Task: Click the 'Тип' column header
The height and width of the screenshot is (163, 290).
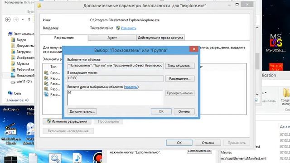Action: 53,67
